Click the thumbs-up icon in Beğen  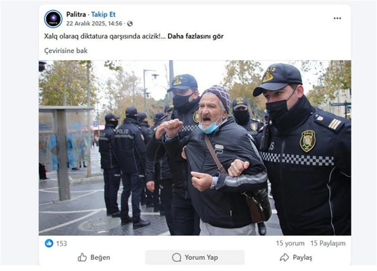click(x=82, y=257)
